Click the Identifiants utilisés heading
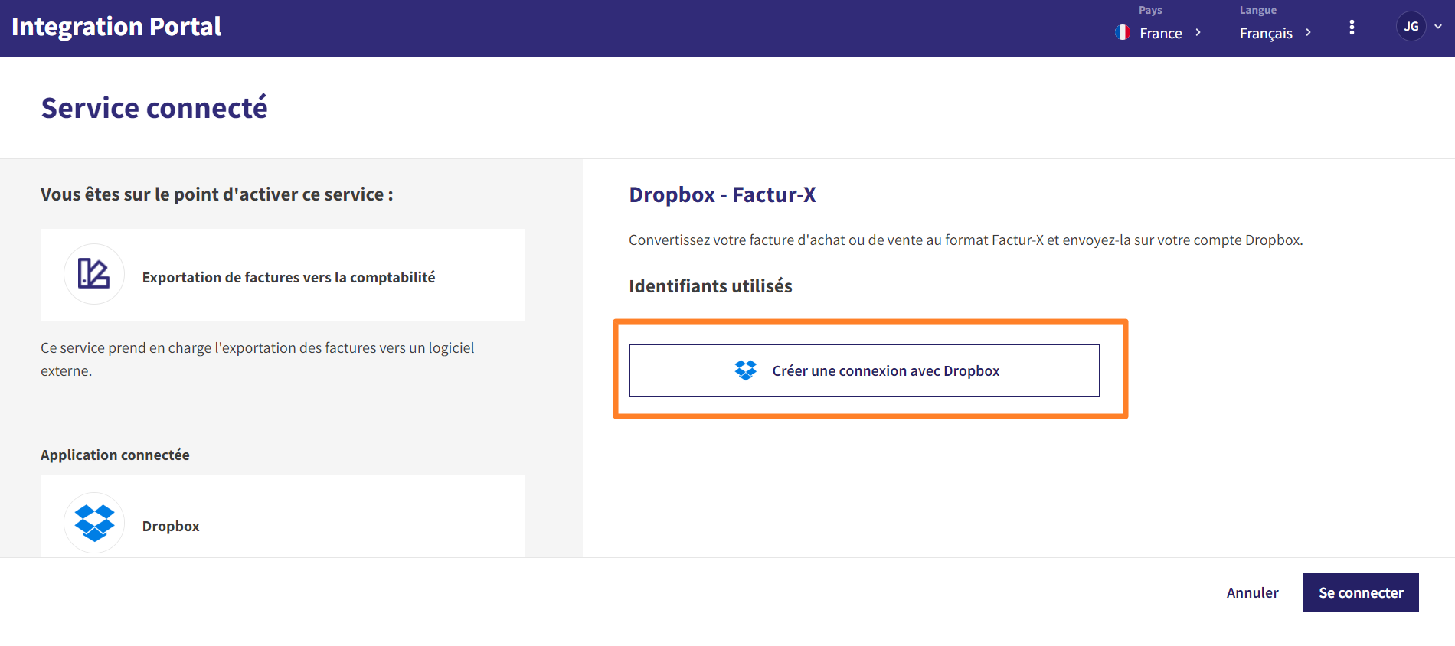 (x=711, y=286)
